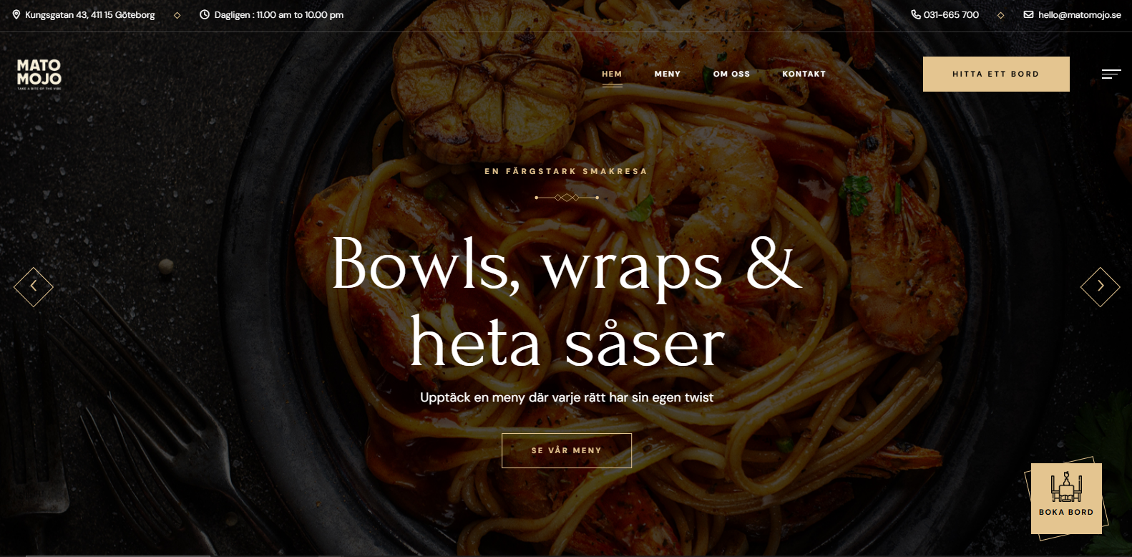Go to the Kontakt page

pos(804,74)
